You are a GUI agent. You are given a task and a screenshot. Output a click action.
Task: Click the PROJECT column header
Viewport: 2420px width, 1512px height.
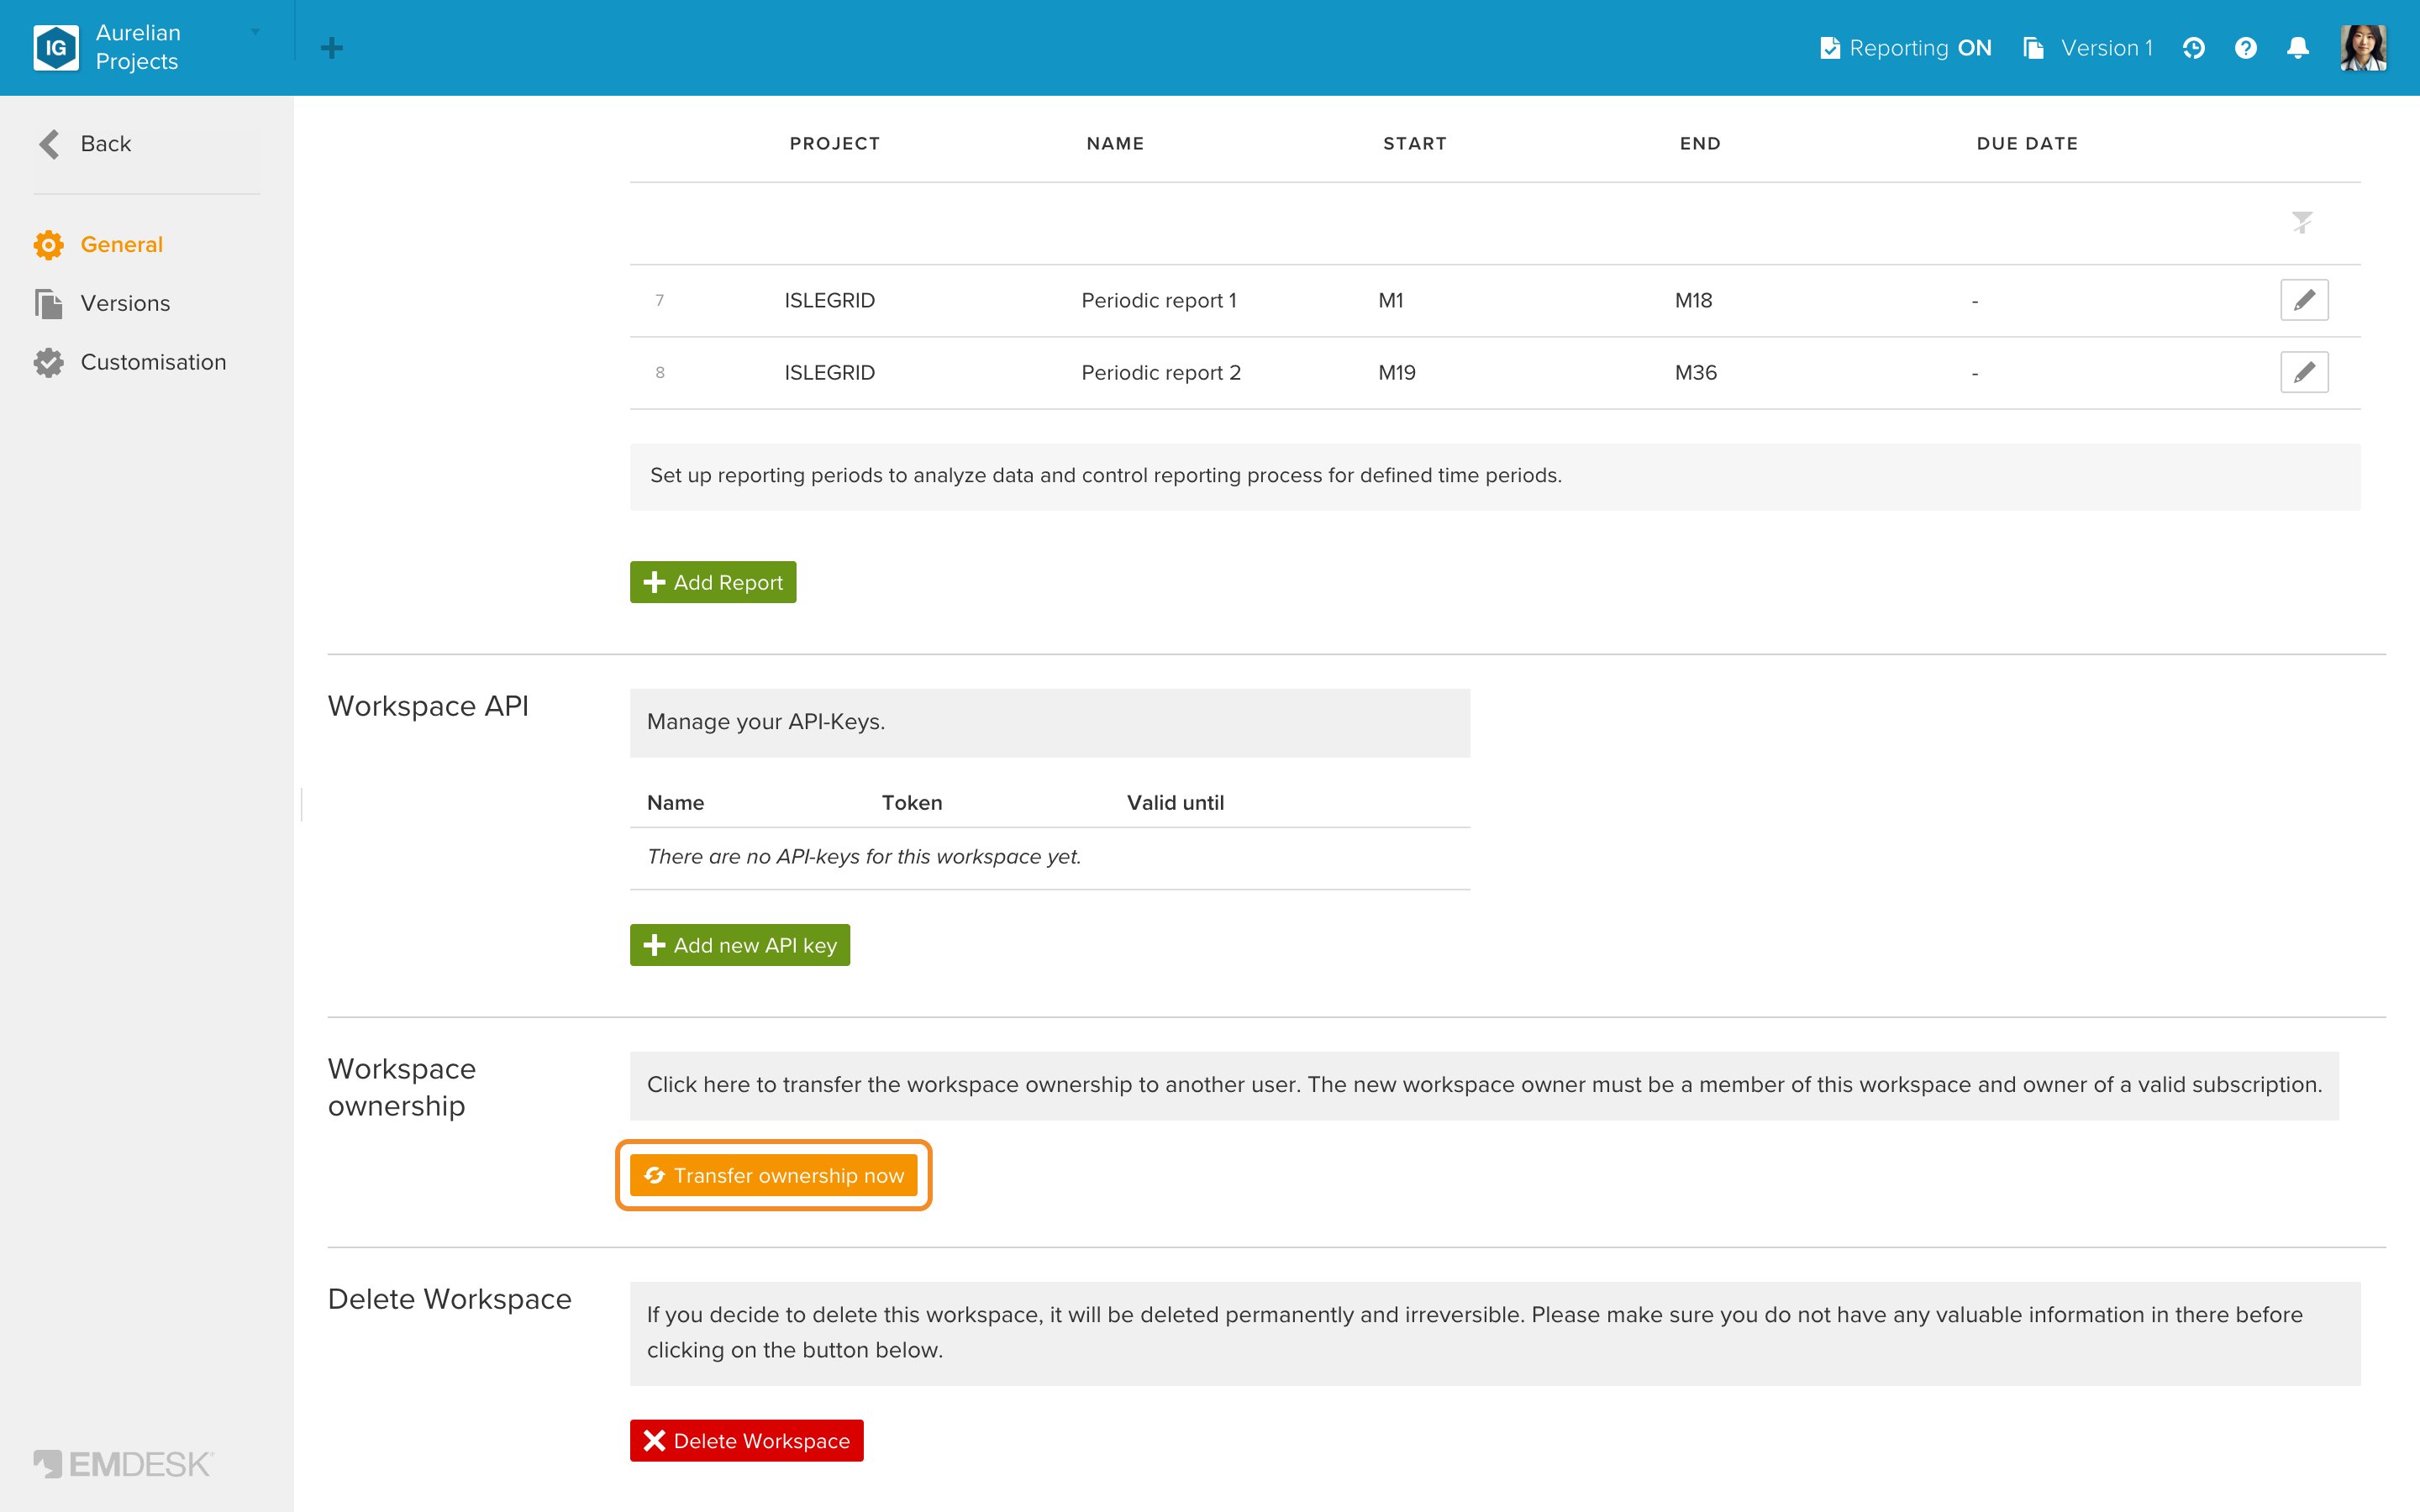(835, 144)
